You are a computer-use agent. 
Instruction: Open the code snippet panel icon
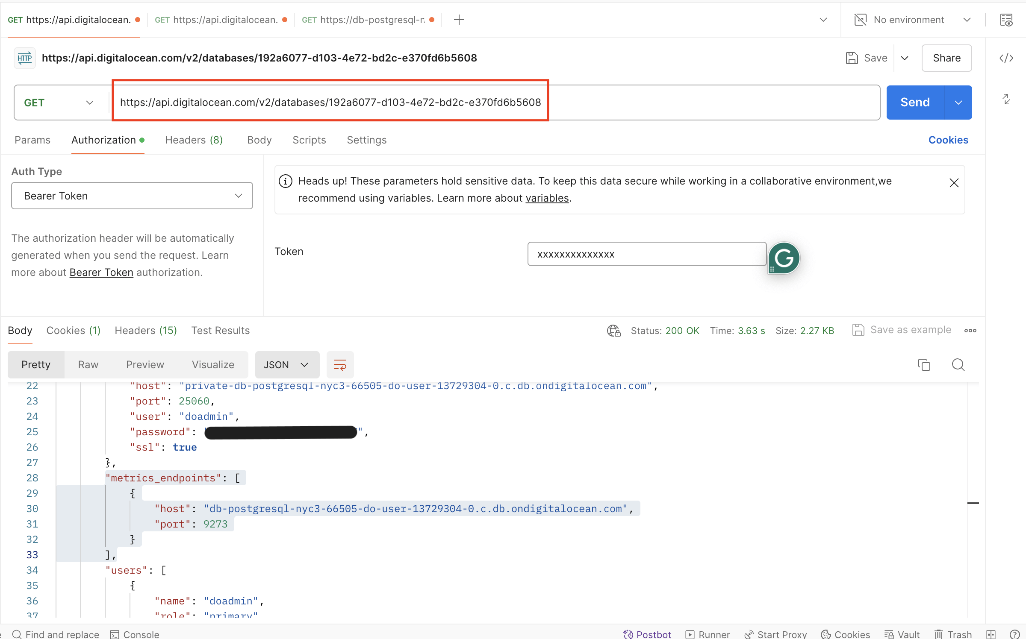tap(1006, 58)
